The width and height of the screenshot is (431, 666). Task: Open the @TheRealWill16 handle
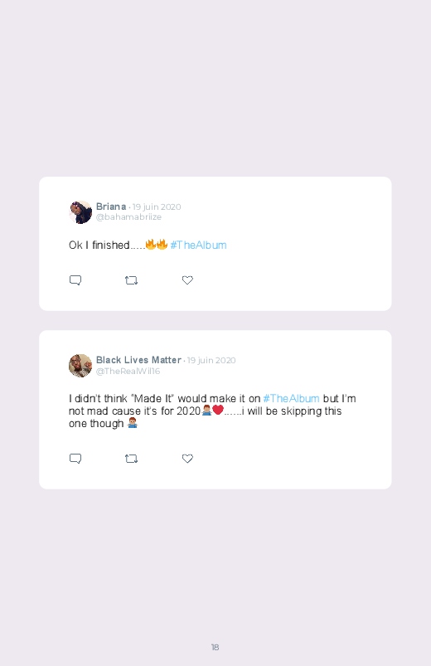(x=128, y=371)
